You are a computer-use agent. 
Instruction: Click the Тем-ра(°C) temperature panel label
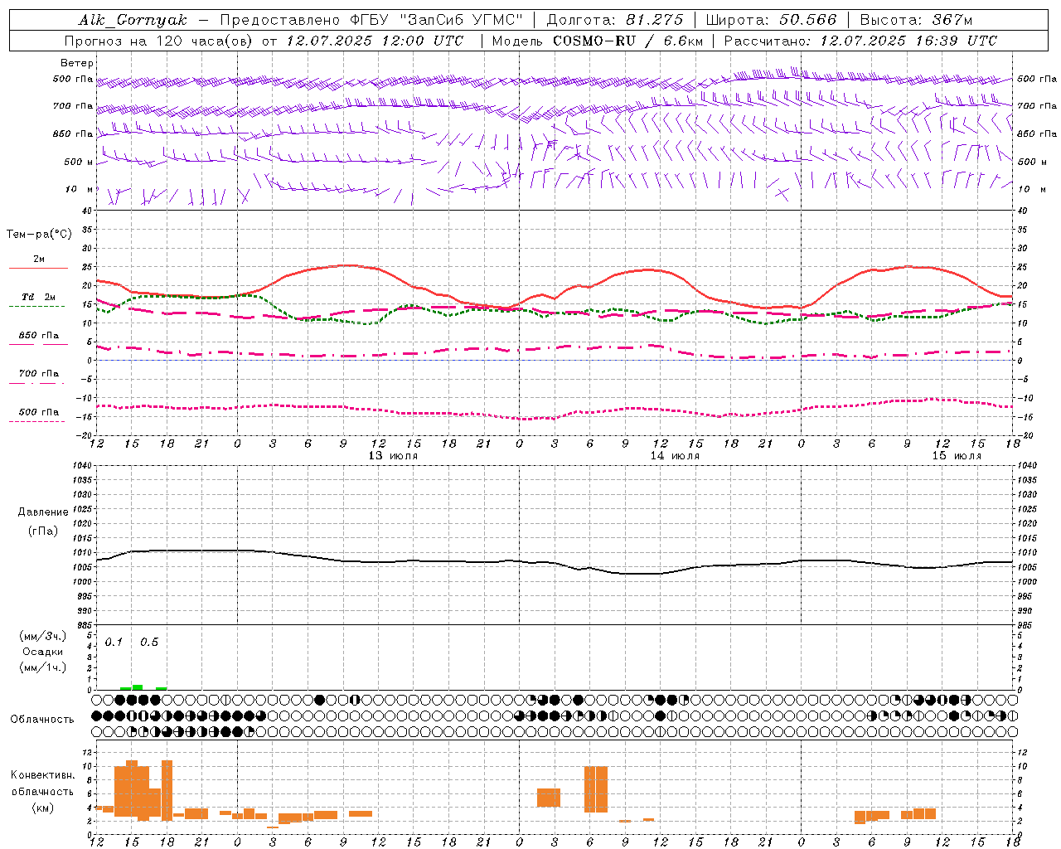pyautogui.click(x=39, y=235)
